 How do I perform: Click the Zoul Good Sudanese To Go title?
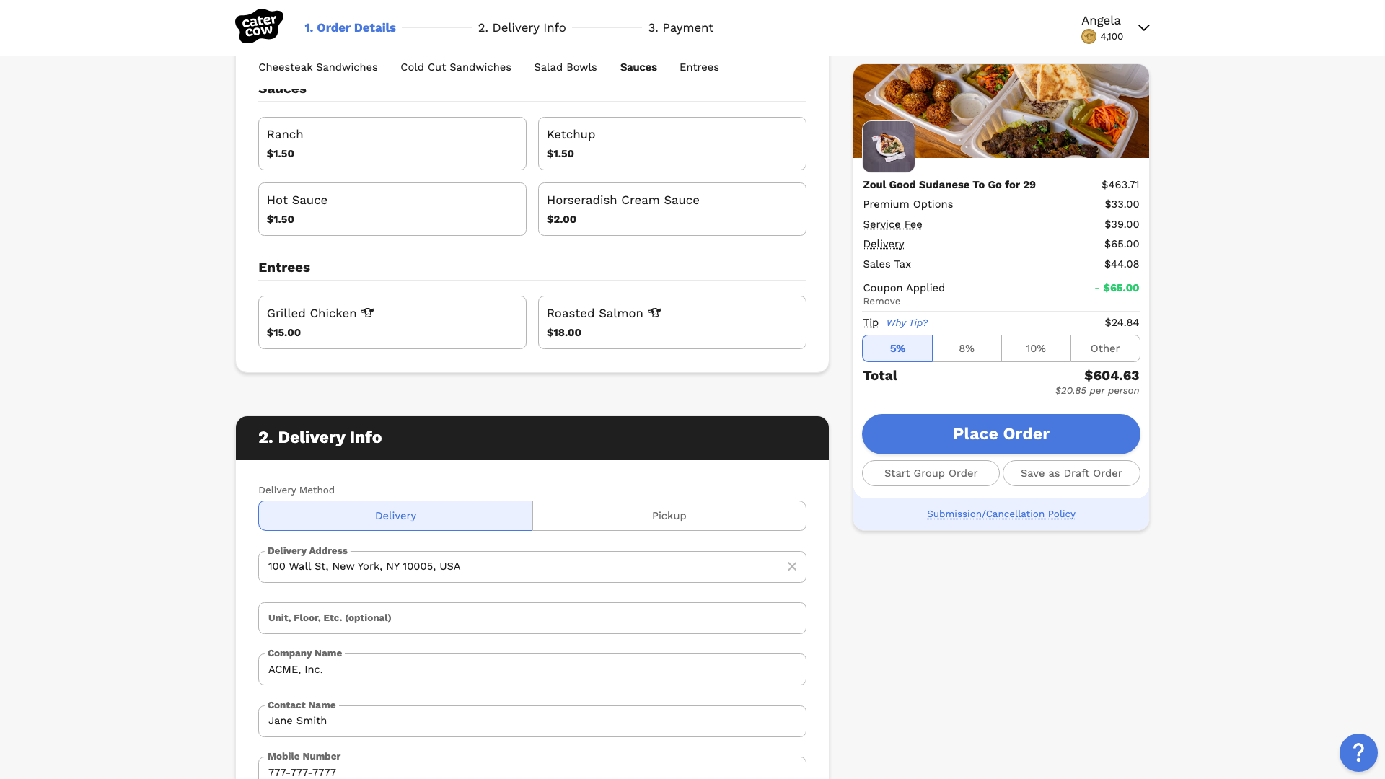pyautogui.click(x=949, y=185)
